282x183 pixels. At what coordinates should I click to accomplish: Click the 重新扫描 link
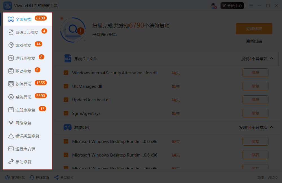[254, 41]
